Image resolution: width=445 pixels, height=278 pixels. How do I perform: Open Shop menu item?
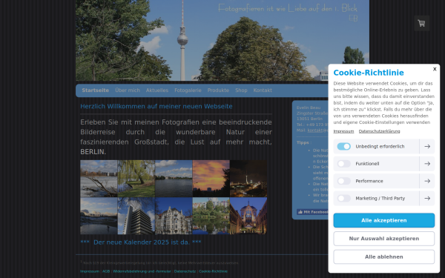pos(241,90)
